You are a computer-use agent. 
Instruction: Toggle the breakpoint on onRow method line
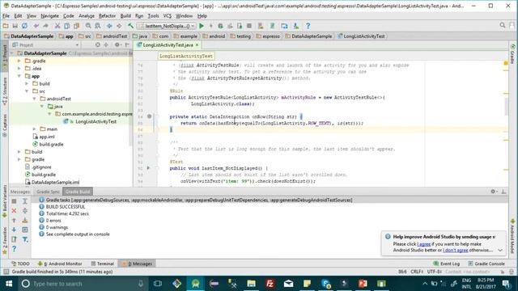click(149, 116)
